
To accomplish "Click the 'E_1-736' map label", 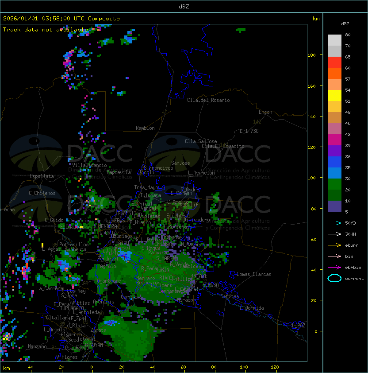I will click(x=249, y=131).
